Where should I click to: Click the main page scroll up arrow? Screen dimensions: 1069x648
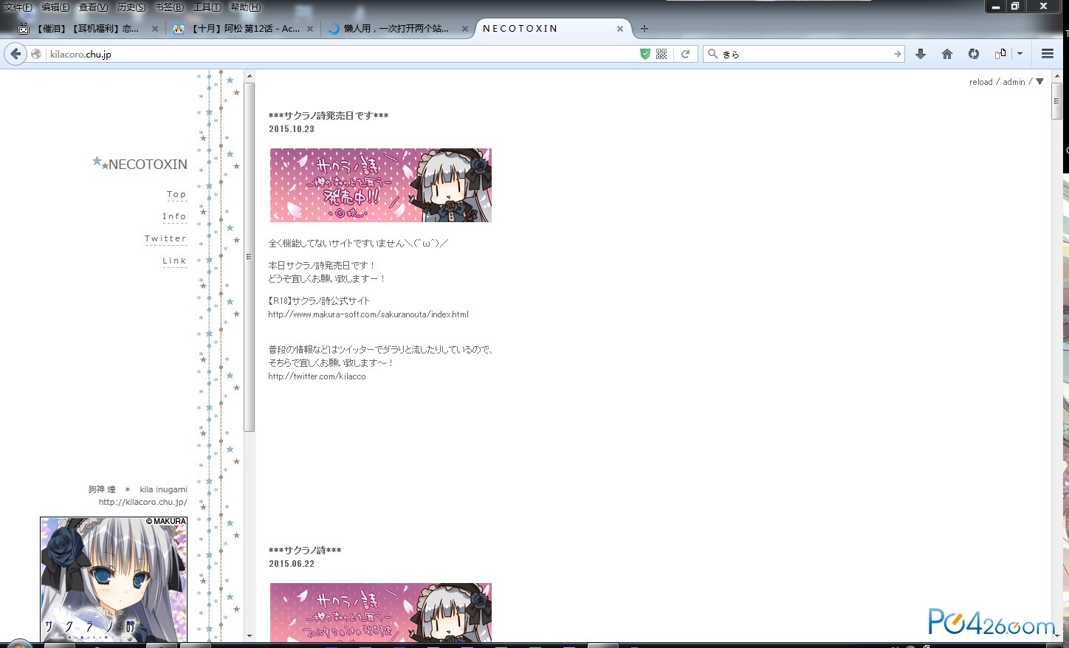click(1056, 75)
